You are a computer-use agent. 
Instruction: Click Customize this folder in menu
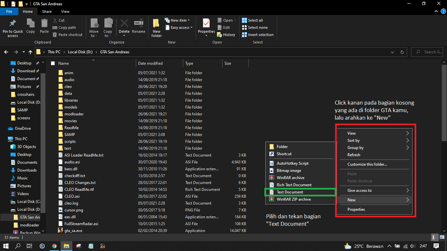[375, 164]
